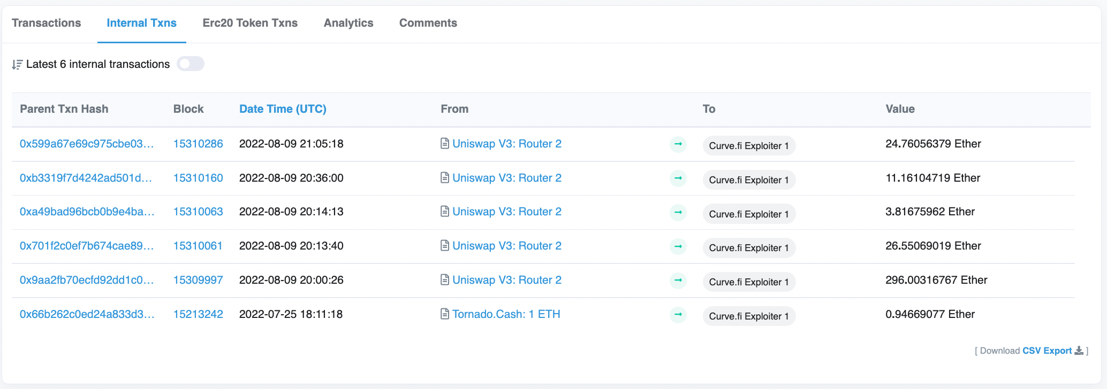Click the download icon after CSV Export
1107x389 pixels.
click(x=1079, y=351)
